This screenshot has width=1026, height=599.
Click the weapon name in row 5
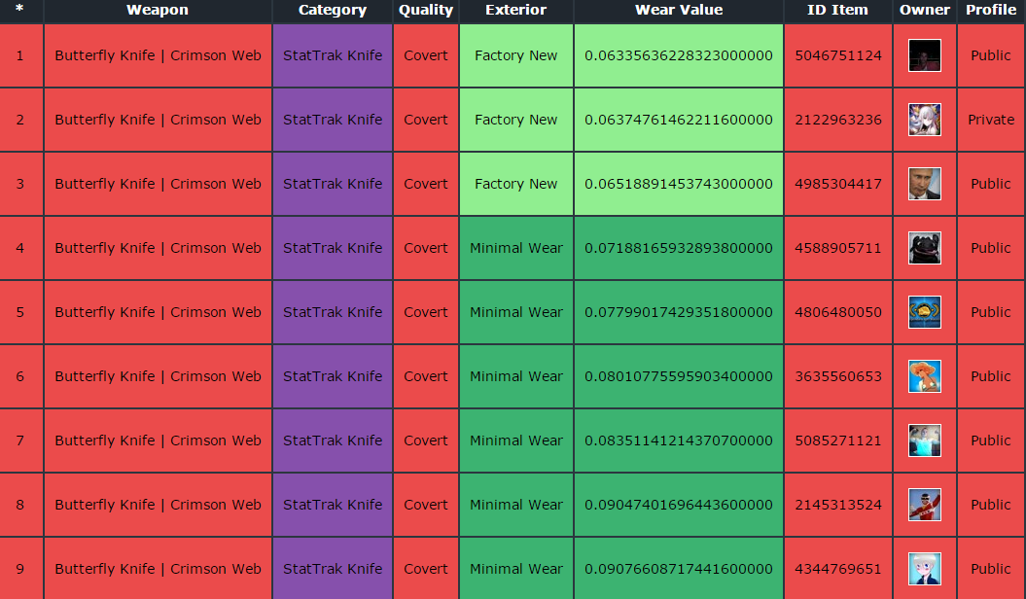[x=158, y=312]
